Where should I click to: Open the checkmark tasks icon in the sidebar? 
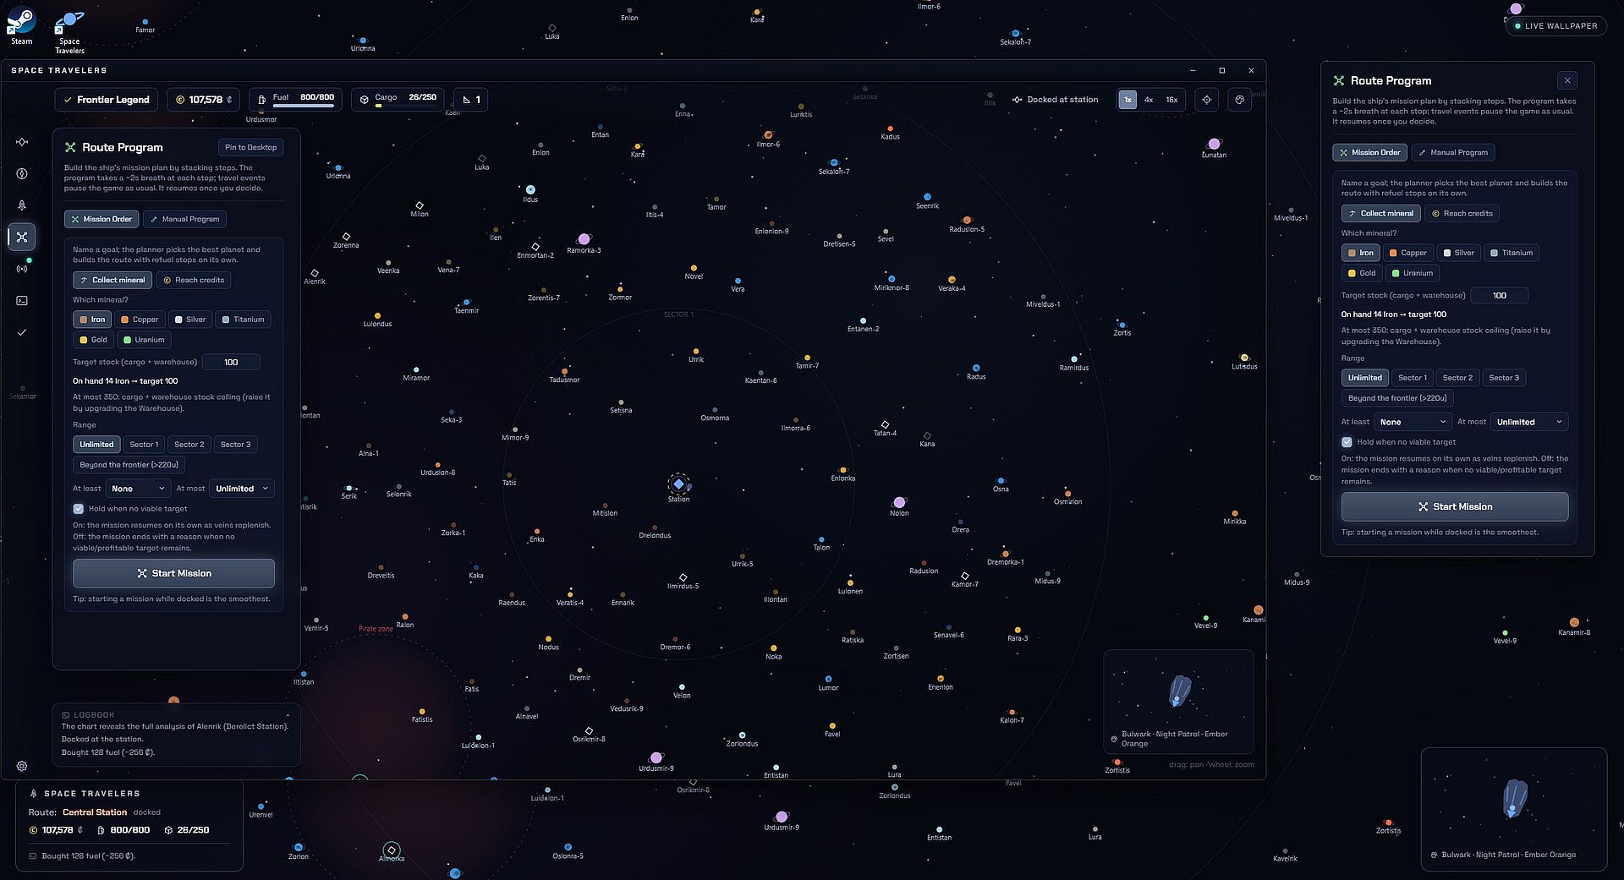[x=22, y=332]
